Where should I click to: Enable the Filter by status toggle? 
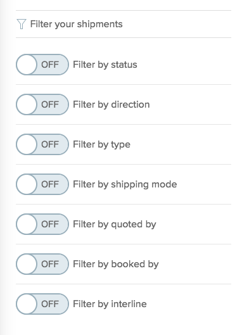point(42,65)
